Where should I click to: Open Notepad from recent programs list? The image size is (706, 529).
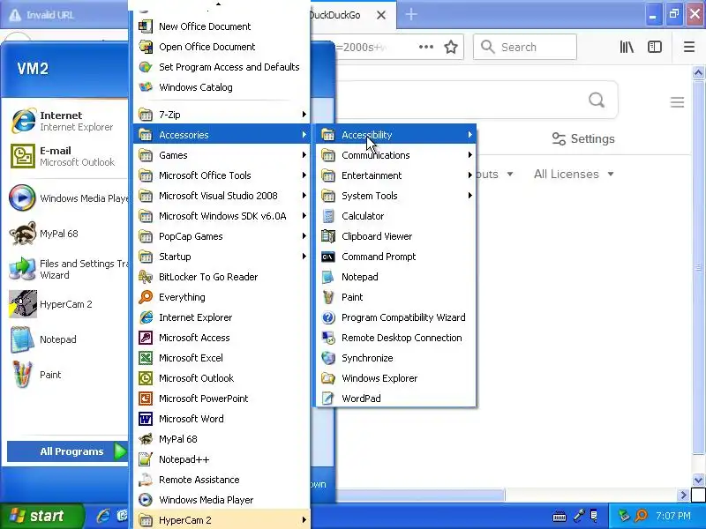click(x=67, y=339)
